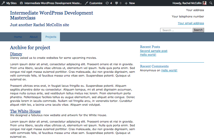Click the Recent Comments heading
Viewport: 214px width, 140px height.
pos(154,66)
